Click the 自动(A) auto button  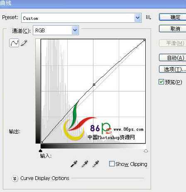pos(173,58)
